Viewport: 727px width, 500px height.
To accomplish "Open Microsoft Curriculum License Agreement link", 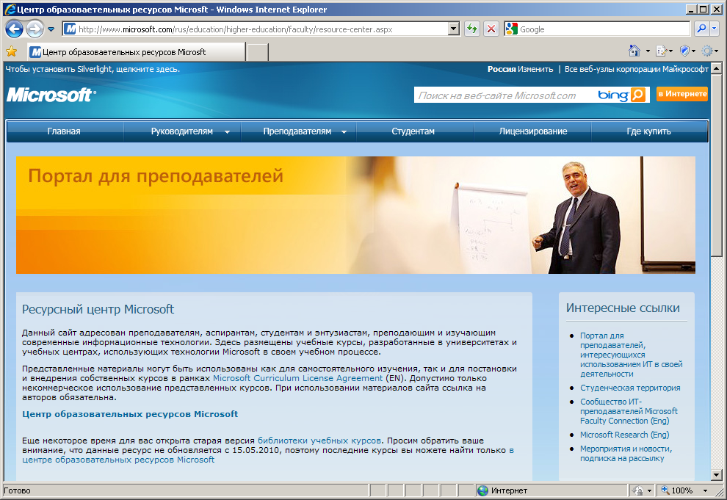I will [x=297, y=378].
